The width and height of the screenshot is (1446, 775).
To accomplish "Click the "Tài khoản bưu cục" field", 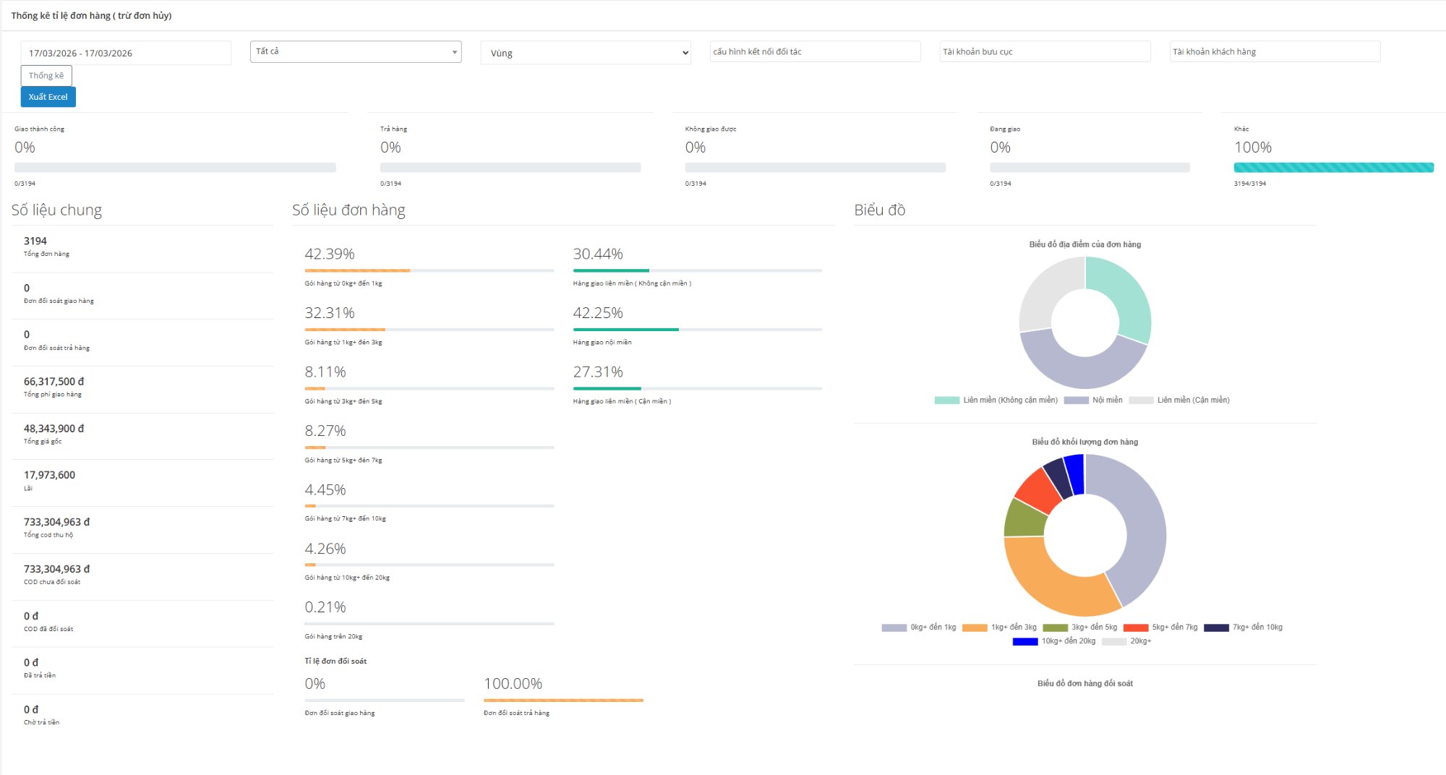I will [x=1044, y=51].
